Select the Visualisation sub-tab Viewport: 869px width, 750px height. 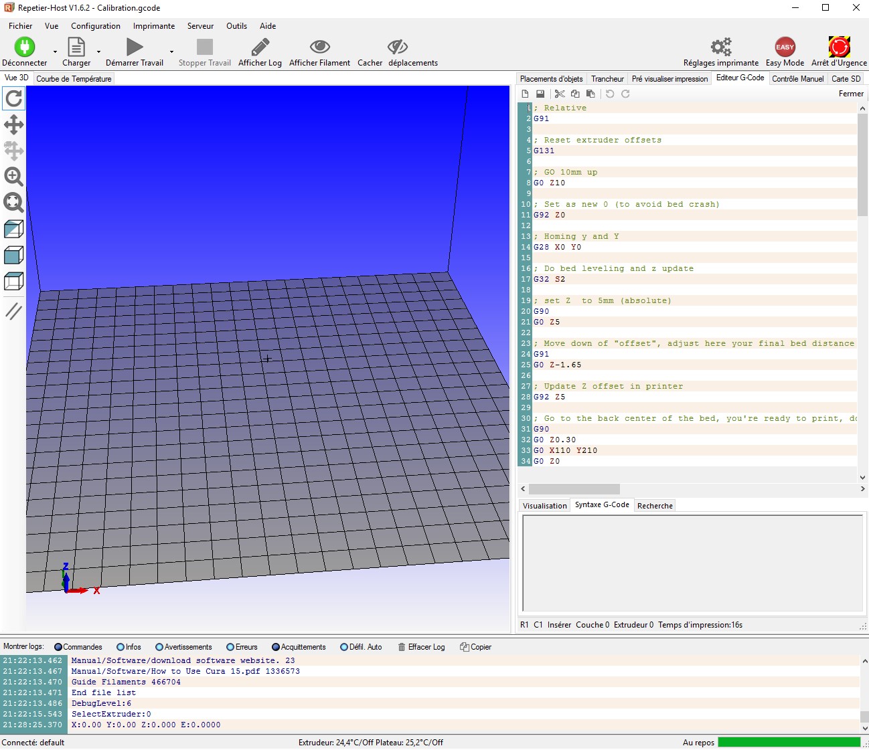click(x=544, y=506)
